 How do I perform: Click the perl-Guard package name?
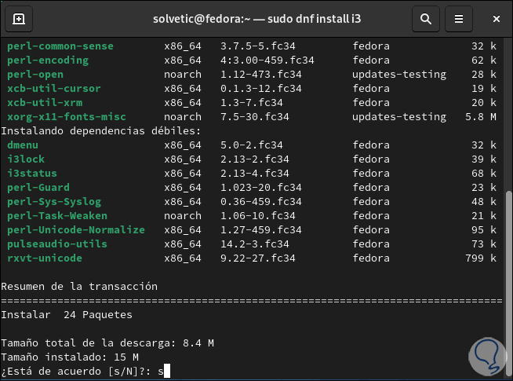(x=38, y=188)
